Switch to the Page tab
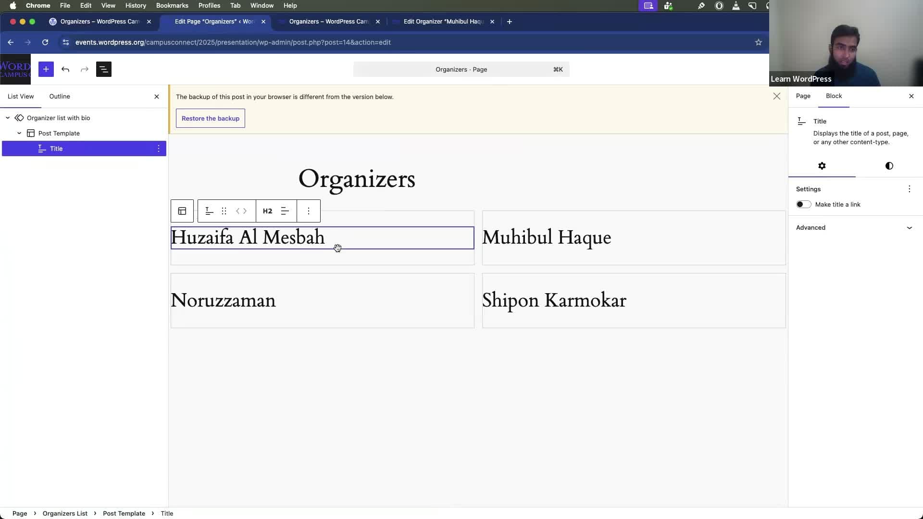923x519 pixels. tap(803, 96)
